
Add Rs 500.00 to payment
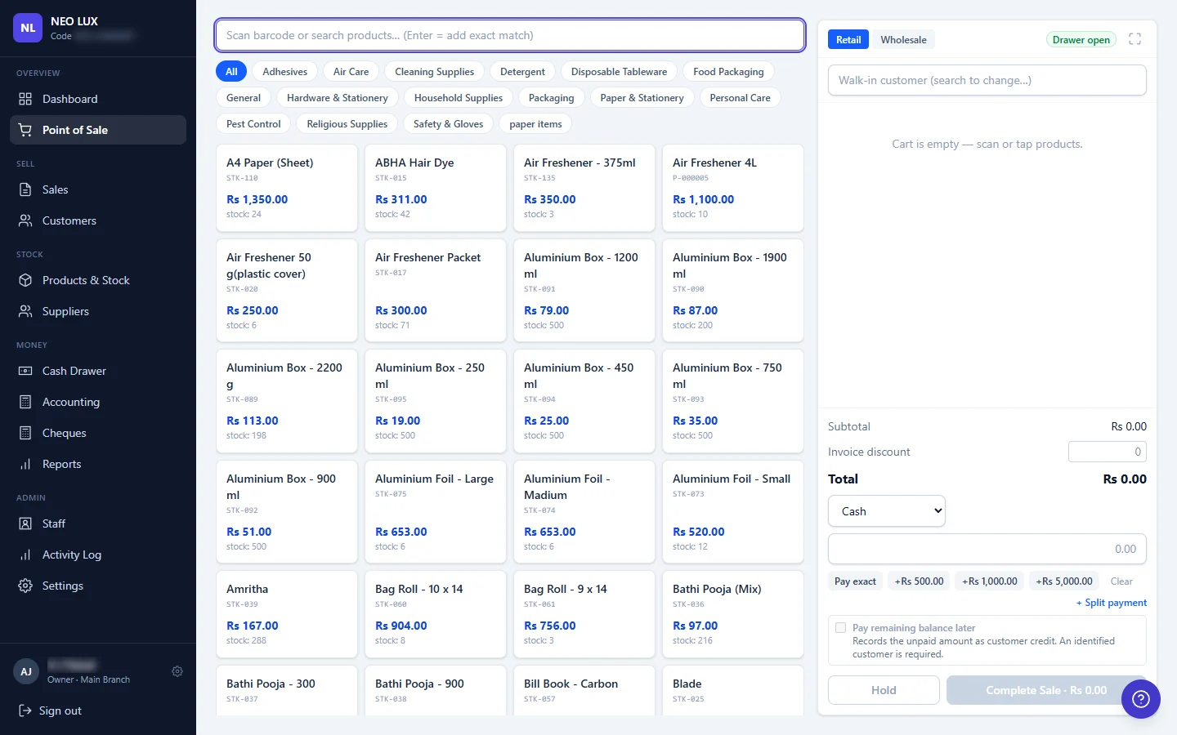coord(919,581)
